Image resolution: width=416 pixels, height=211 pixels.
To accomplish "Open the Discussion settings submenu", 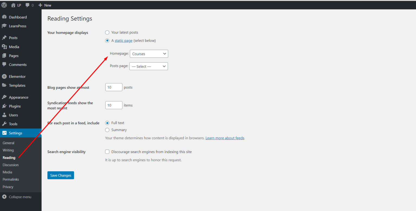I will (x=11, y=165).
